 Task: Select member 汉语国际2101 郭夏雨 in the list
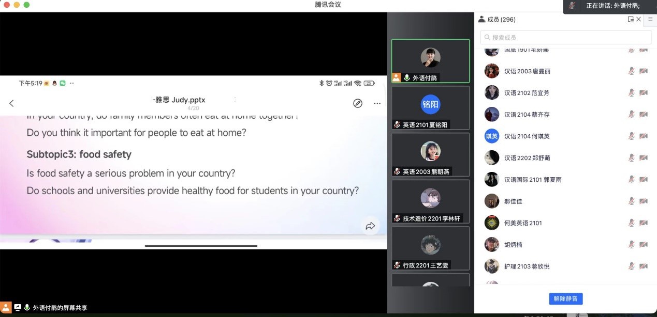coord(533,180)
